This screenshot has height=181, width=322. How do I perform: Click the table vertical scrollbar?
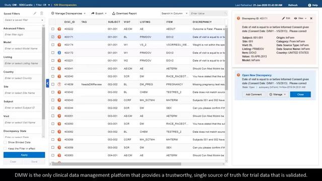point(226,59)
